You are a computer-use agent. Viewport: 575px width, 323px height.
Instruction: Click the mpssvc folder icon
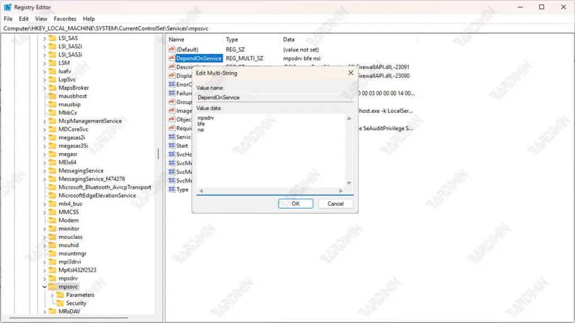[52, 287]
